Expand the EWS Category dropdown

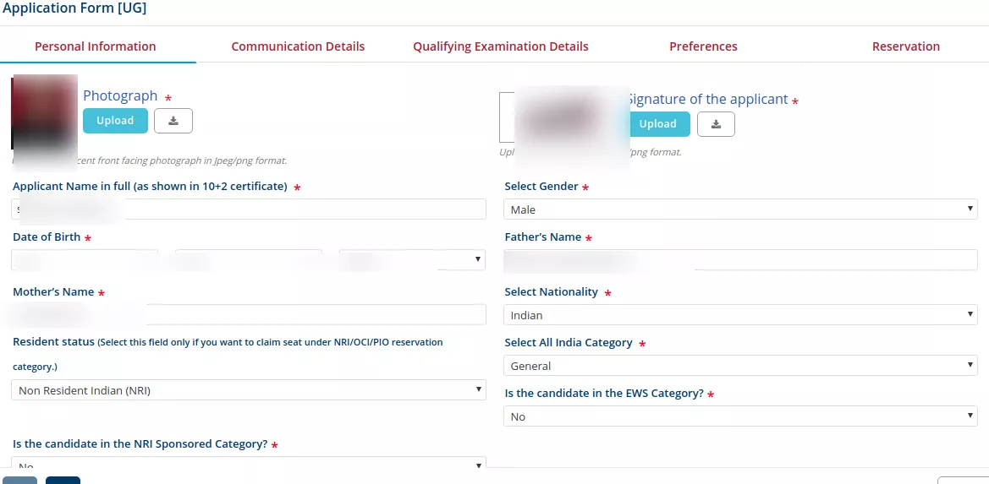740,416
